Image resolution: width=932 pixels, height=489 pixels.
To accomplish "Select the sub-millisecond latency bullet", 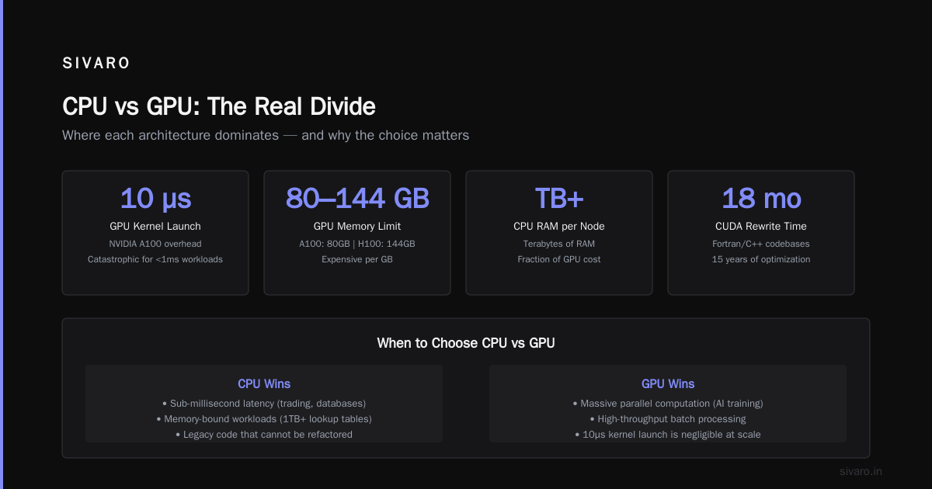I will click(264, 404).
